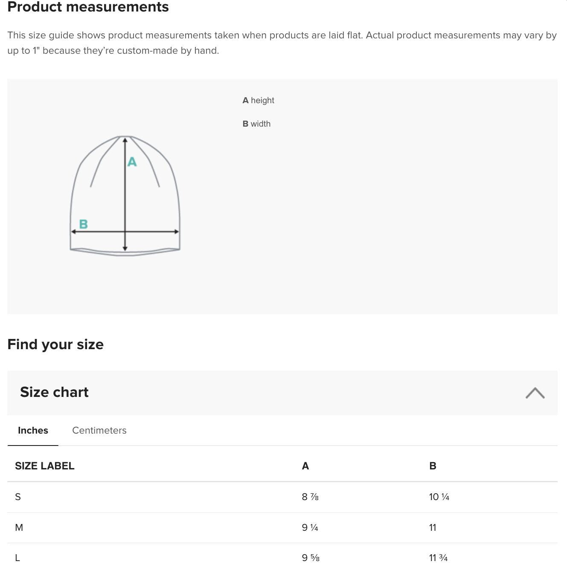The image size is (567, 573).
Task: Click the SIZE LABEL column header
Action: (x=45, y=466)
